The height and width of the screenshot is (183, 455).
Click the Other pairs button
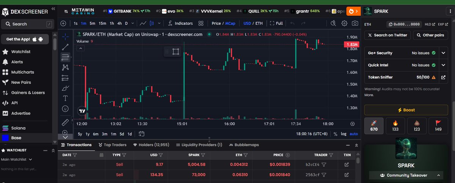pyautogui.click(x=430, y=35)
